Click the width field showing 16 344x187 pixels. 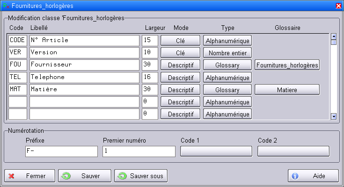[x=150, y=78]
